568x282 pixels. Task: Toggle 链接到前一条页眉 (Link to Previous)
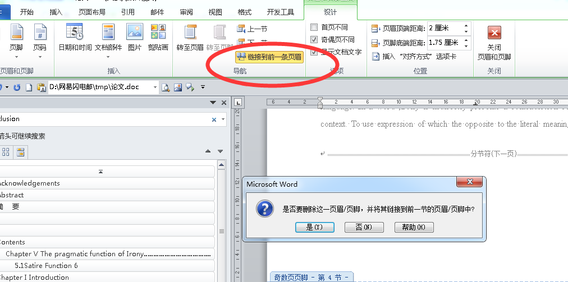click(x=269, y=57)
